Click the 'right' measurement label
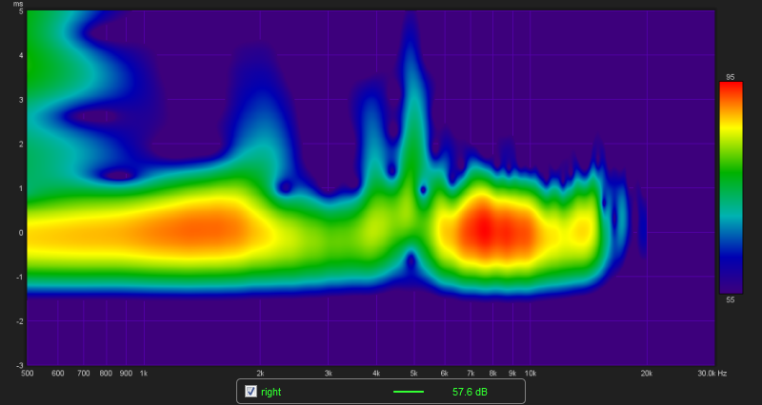The width and height of the screenshot is (762, 405). click(x=271, y=392)
